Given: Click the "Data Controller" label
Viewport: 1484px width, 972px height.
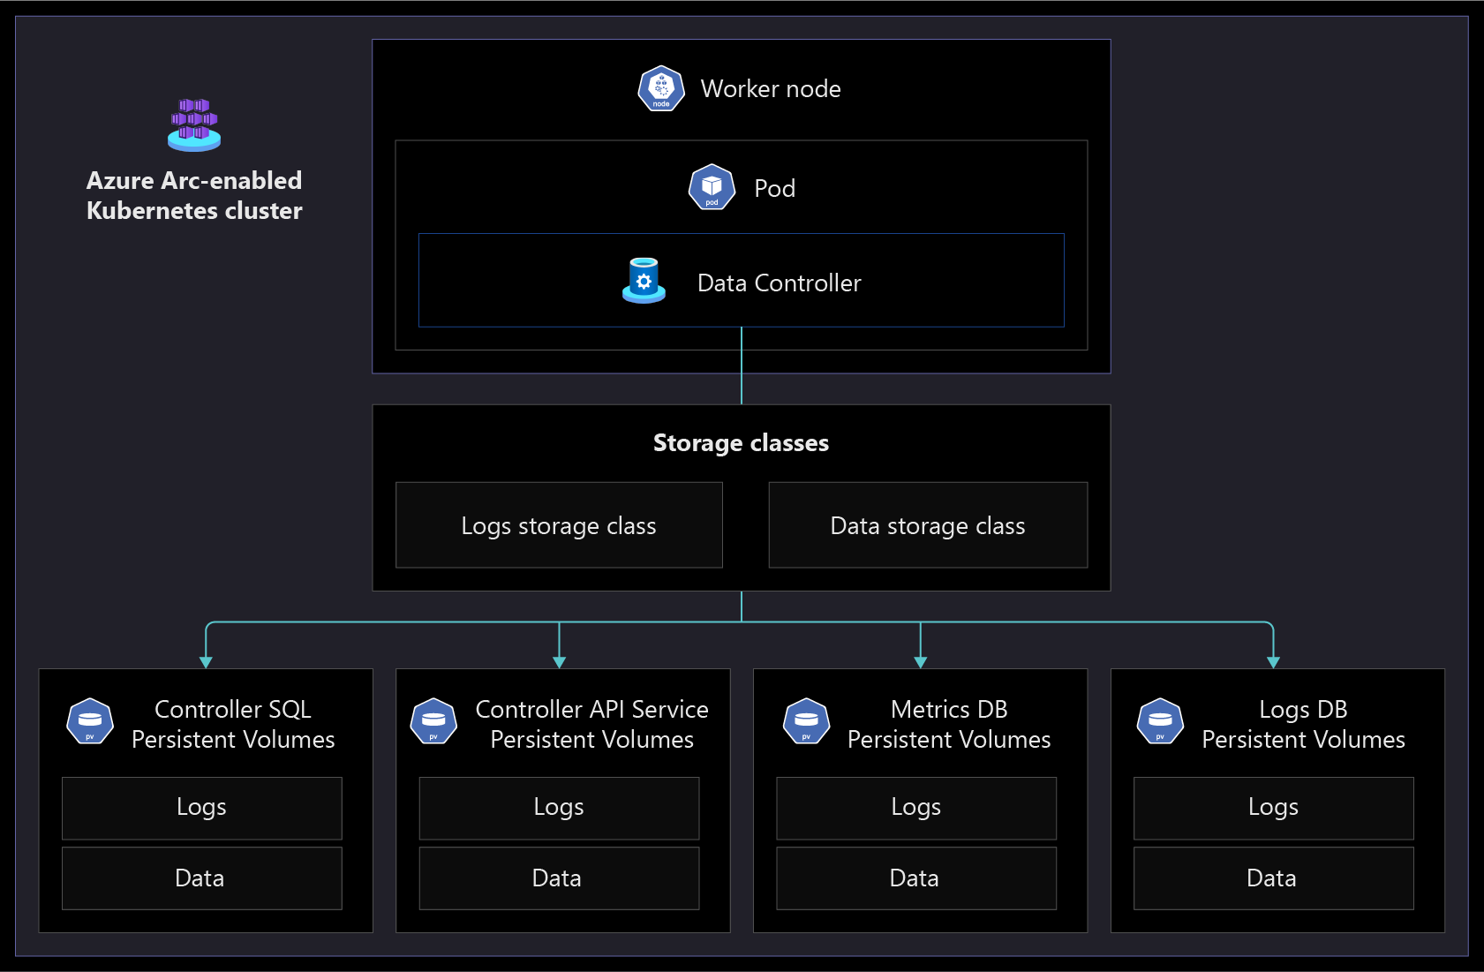Looking at the screenshot, I should (x=779, y=283).
